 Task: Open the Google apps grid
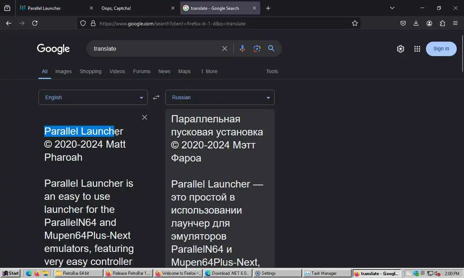(x=417, y=49)
